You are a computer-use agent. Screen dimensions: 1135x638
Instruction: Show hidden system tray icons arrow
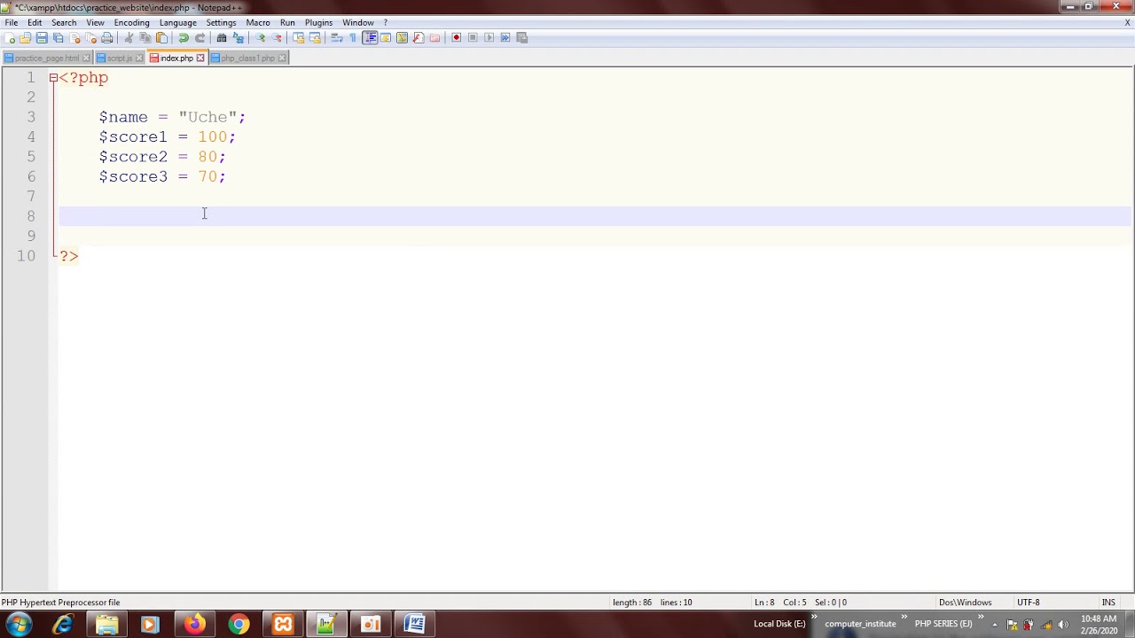[x=997, y=624]
